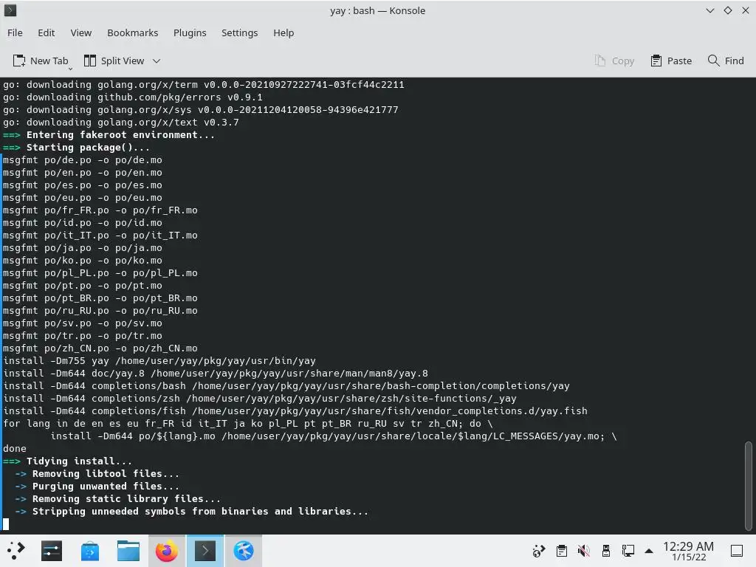Click 'Purging unwanted files...' text
756x567 pixels.
click(106, 487)
